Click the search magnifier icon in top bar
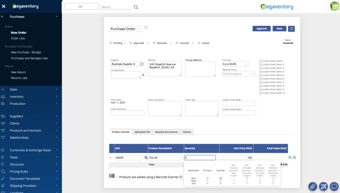 [136, 7]
